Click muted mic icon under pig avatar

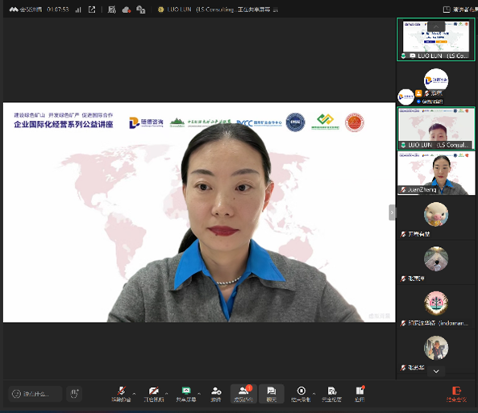[403, 234]
